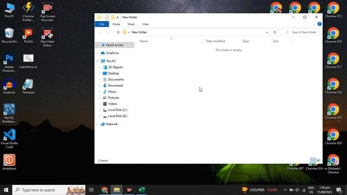Open Excel from the taskbar
This screenshot has width=347, height=195.
(142, 190)
